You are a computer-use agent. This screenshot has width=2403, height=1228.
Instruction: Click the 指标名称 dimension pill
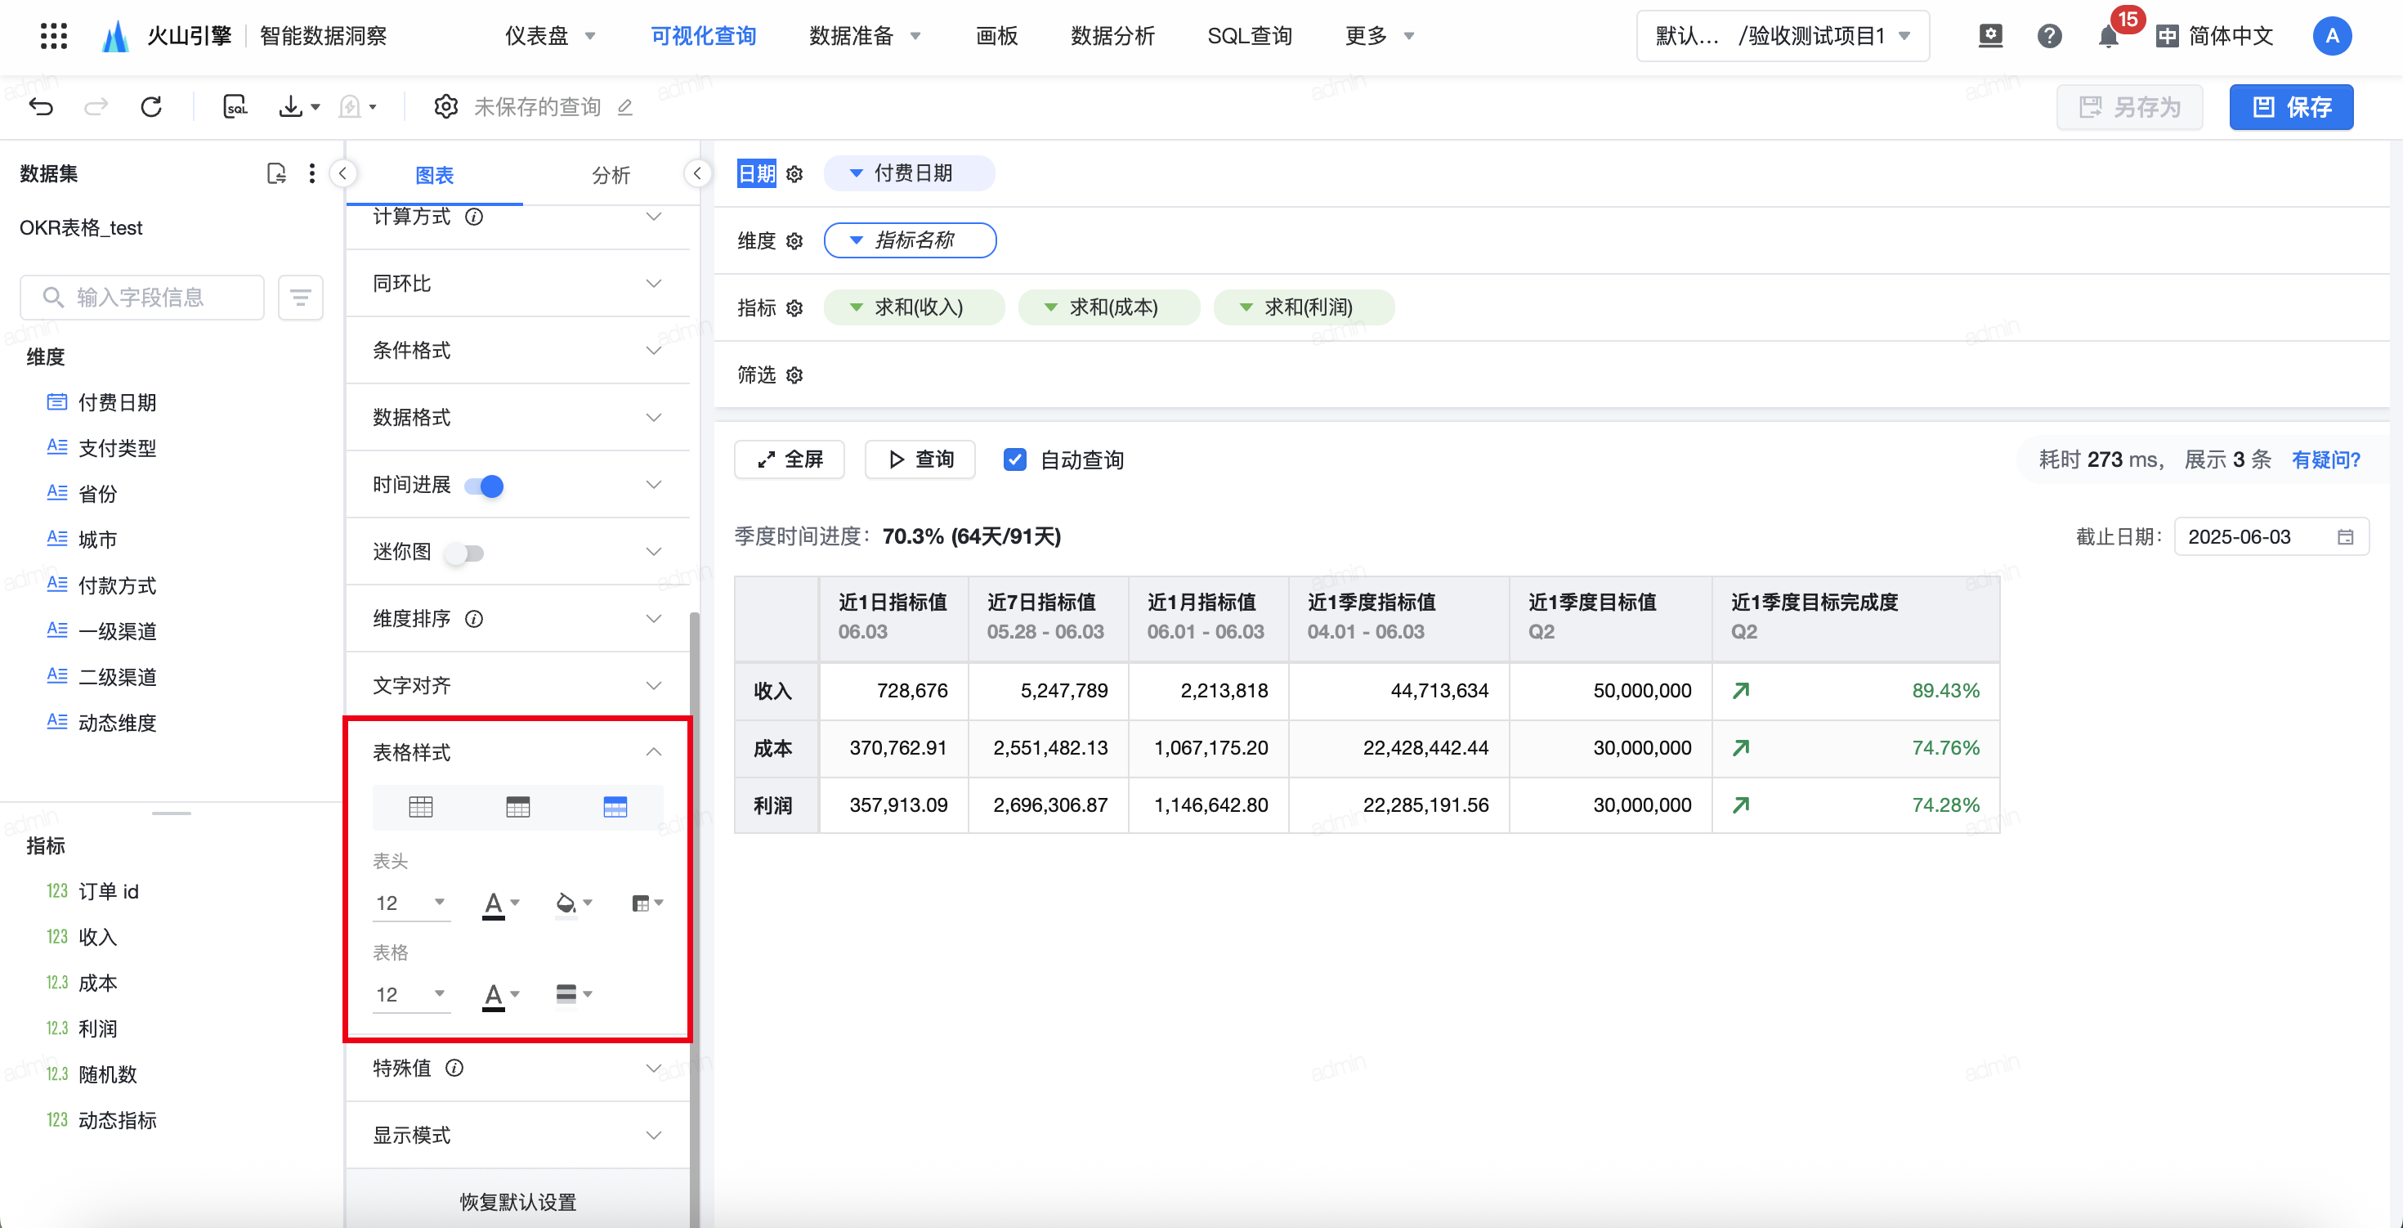[910, 240]
